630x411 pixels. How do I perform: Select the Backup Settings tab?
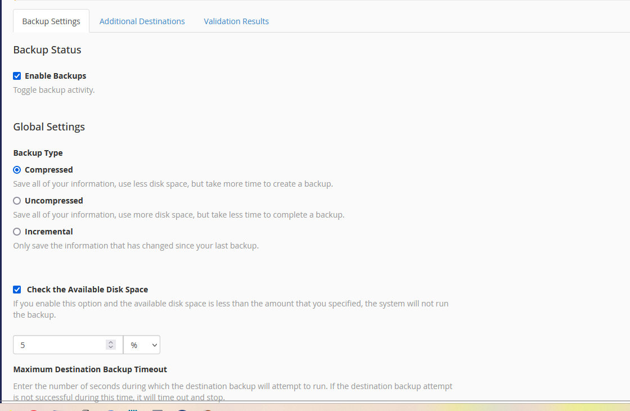pyautogui.click(x=51, y=21)
